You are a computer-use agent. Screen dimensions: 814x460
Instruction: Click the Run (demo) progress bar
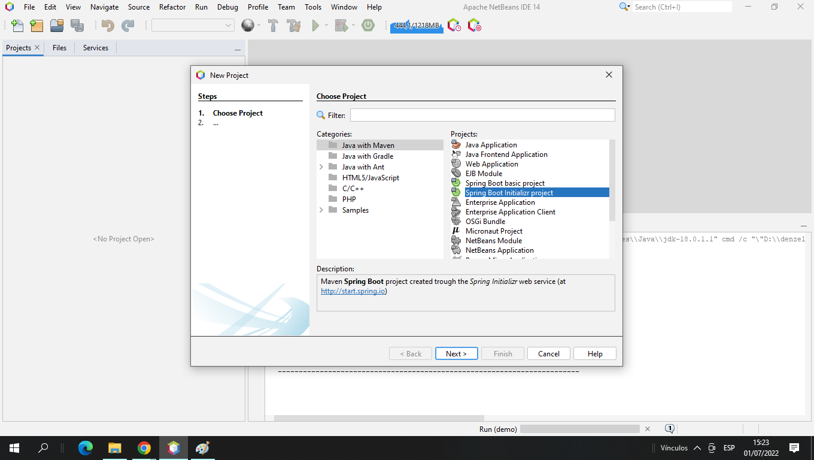pyautogui.click(x=580, y=429)
